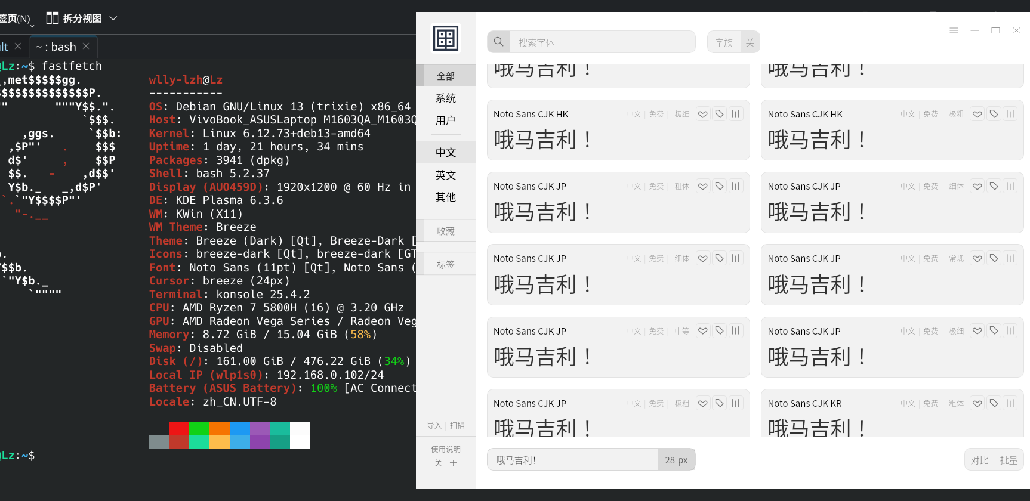Favorite Noto Sans CJK JP 粗体 font

coord(703,186)
